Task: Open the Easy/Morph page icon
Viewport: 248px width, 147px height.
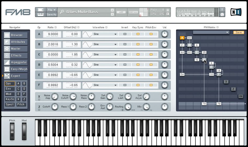Action: [x=7, y=69]
